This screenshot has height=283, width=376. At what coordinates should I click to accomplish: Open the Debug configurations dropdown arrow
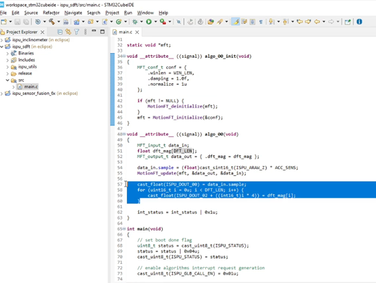click(x=141, y=22)
